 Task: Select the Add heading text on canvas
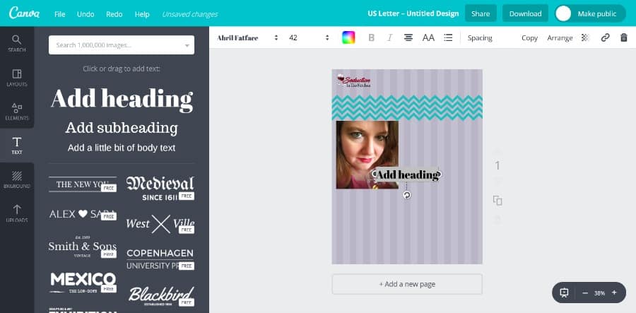407,175
